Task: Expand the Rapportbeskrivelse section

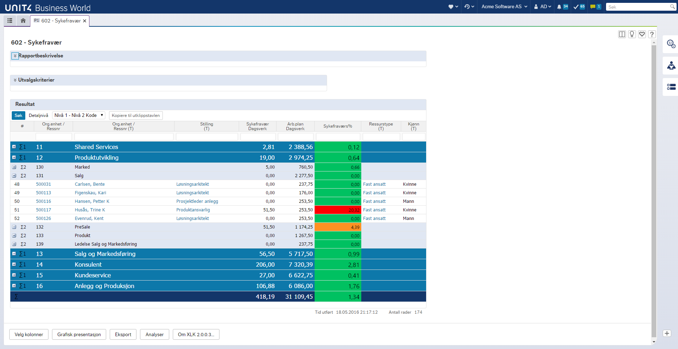Action: [x=15, y=56]
